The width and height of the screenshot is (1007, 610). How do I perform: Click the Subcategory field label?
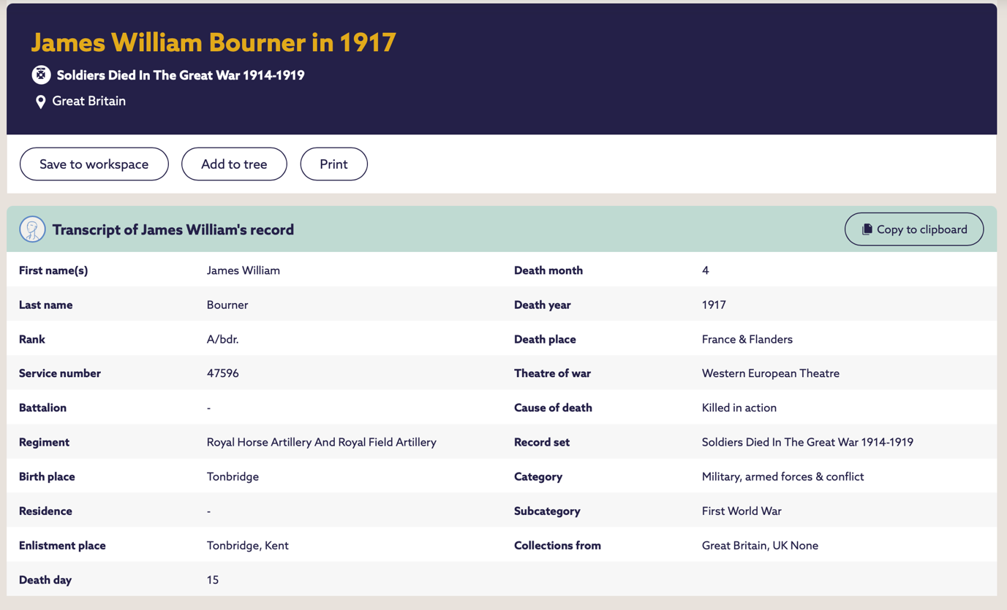(547, 511)
